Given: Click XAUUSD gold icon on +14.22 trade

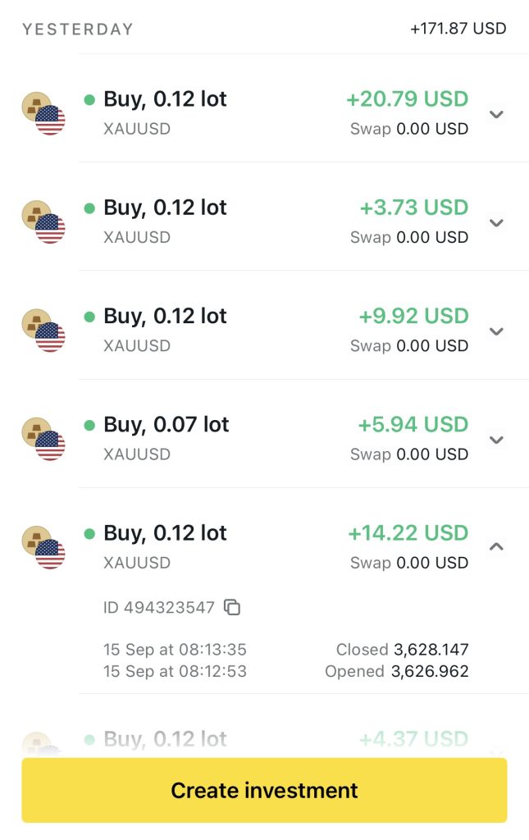Looking at the screenshot, I should coord(43,547).
